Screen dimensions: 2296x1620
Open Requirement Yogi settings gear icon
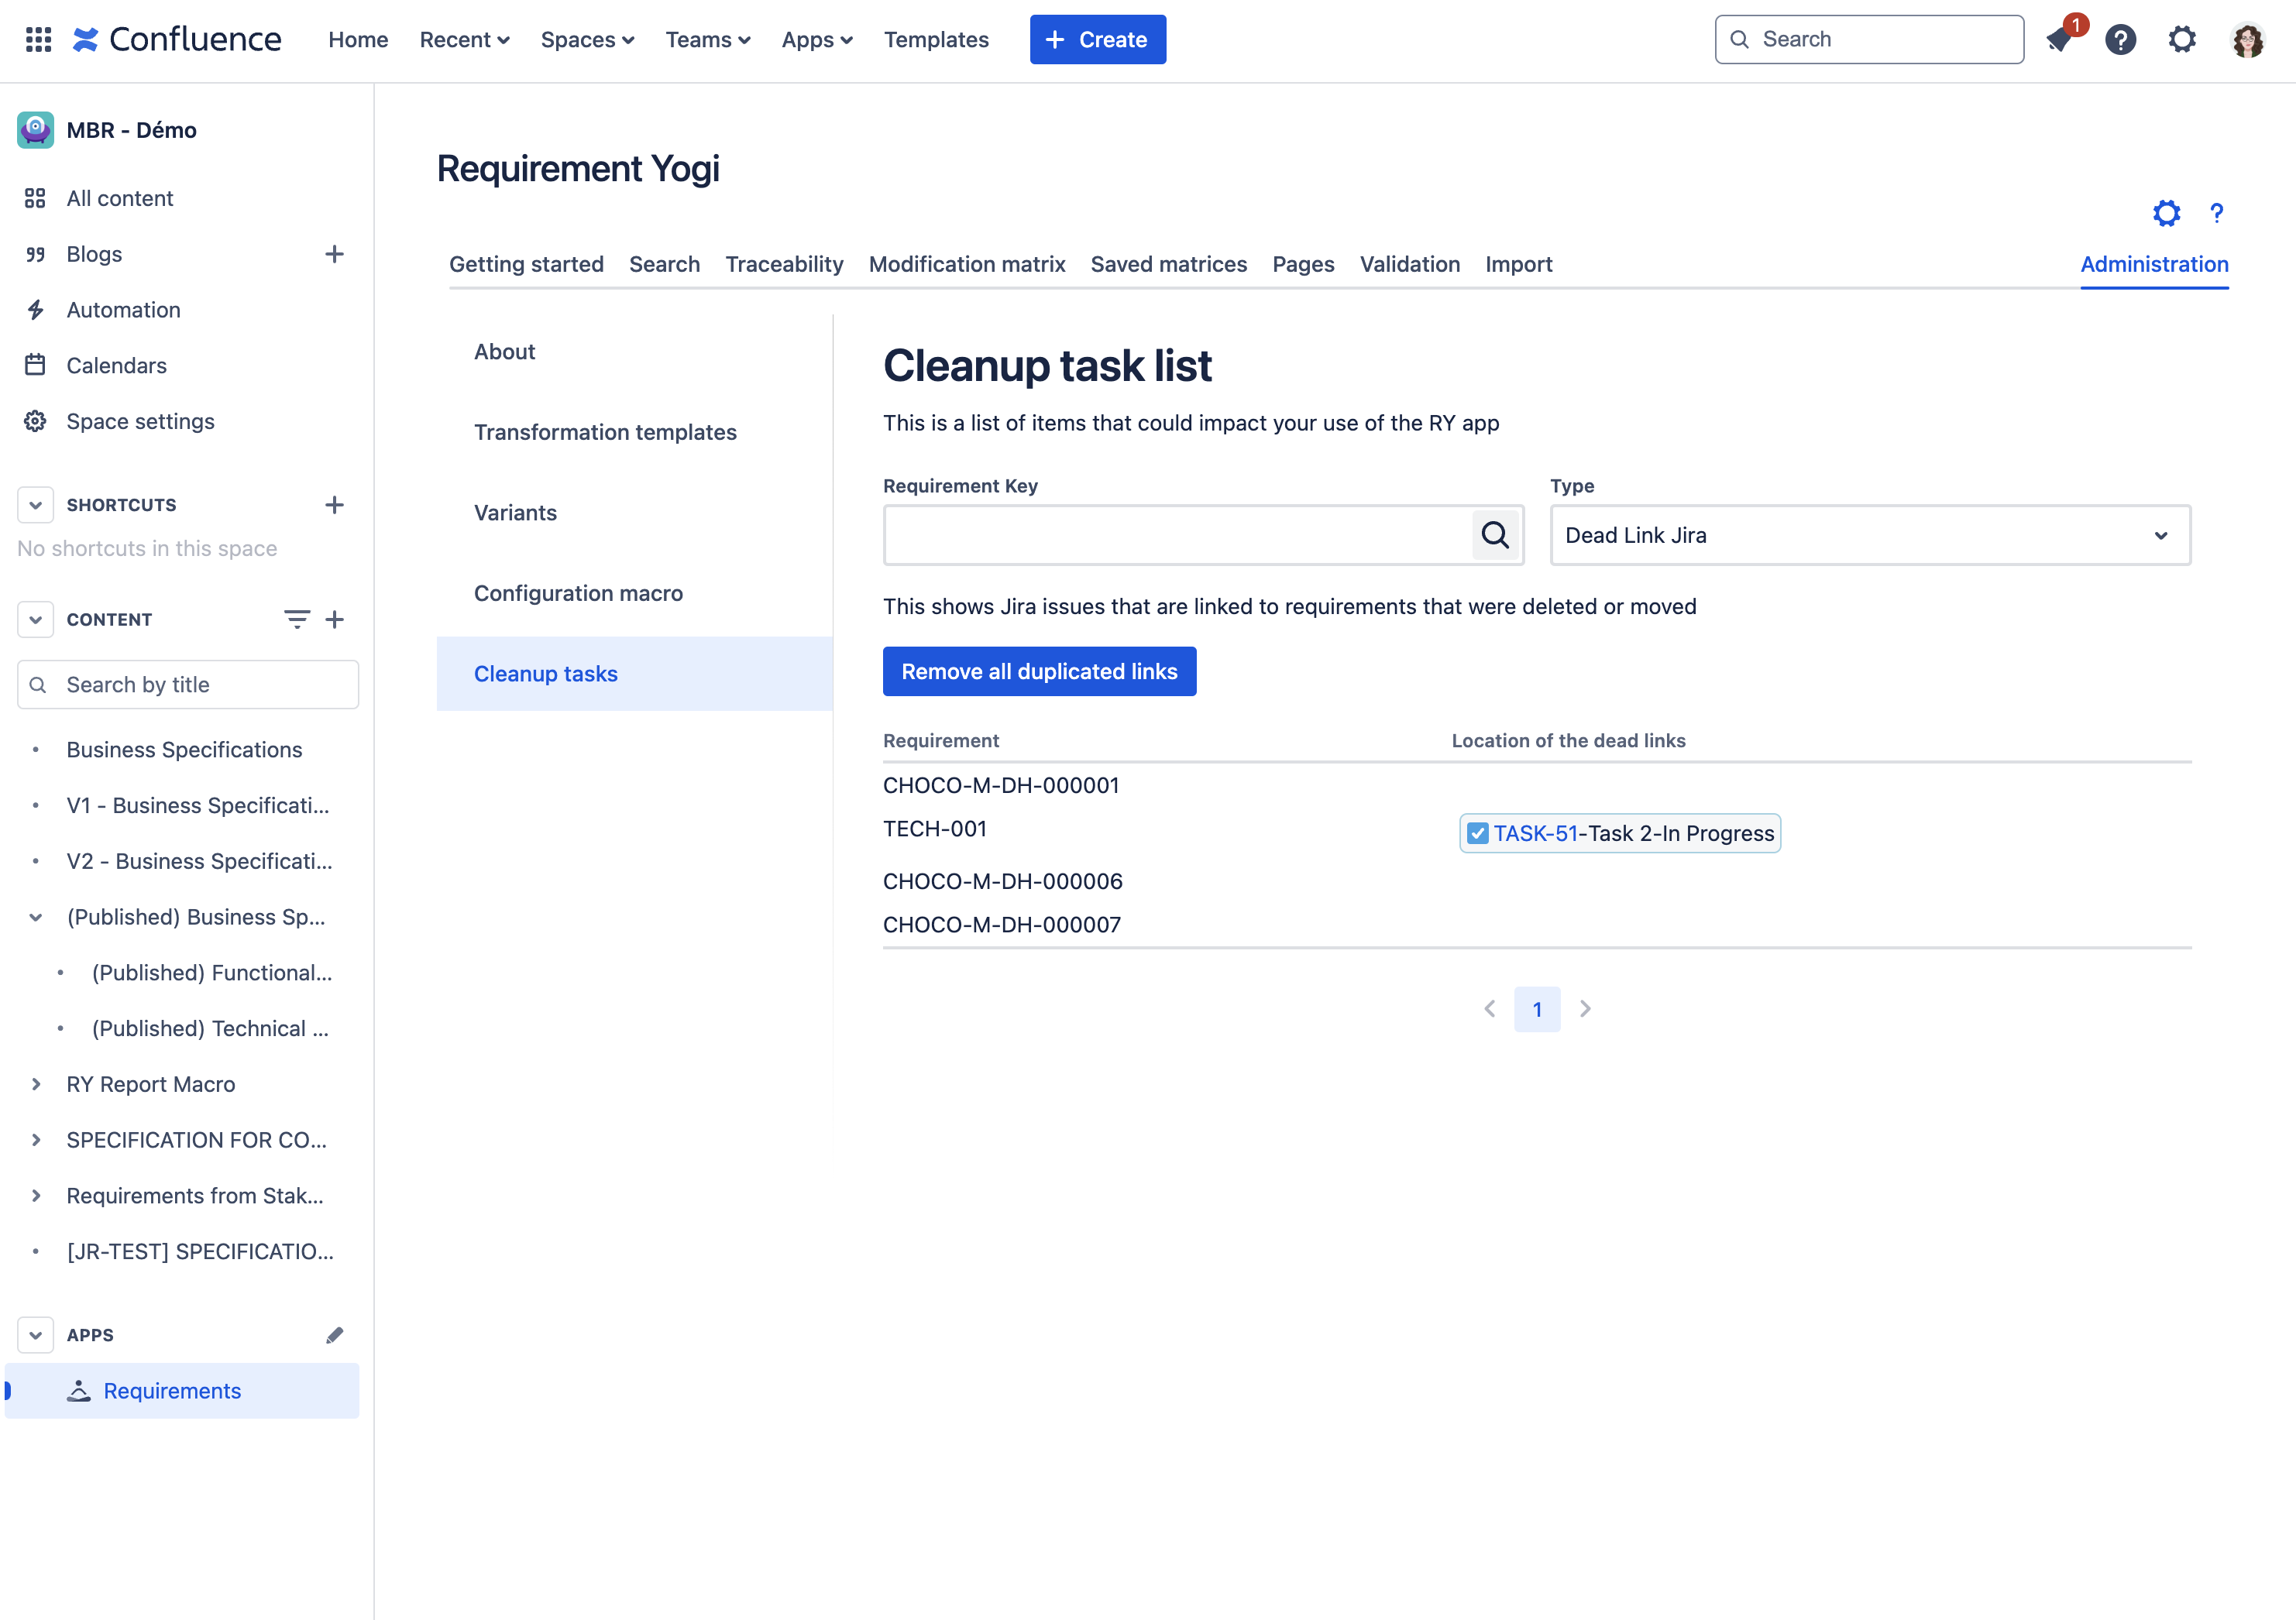click(2166, 213)
